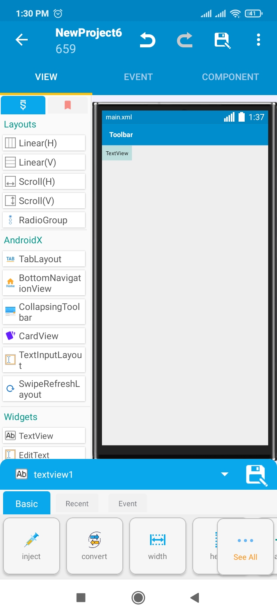Open the convert widget option

[95, 546]
